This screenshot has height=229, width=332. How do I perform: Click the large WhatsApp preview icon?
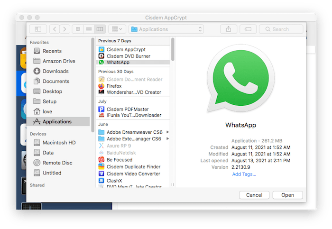tap(241, 79)
